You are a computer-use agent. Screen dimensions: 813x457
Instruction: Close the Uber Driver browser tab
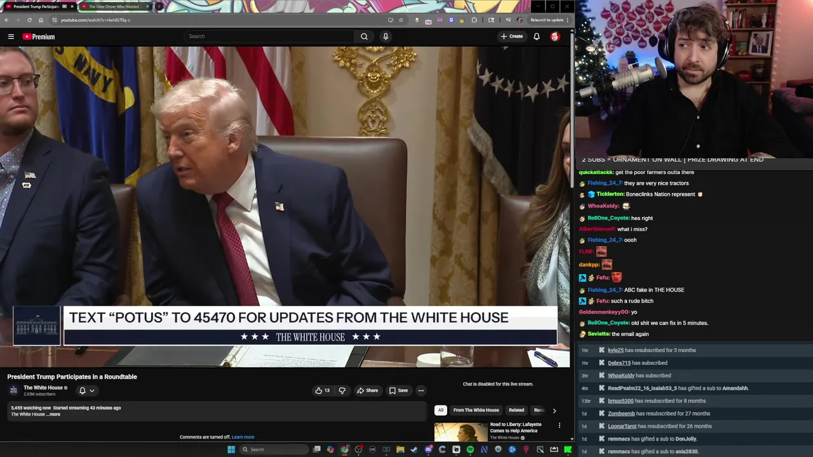click(x=147, y=6)
